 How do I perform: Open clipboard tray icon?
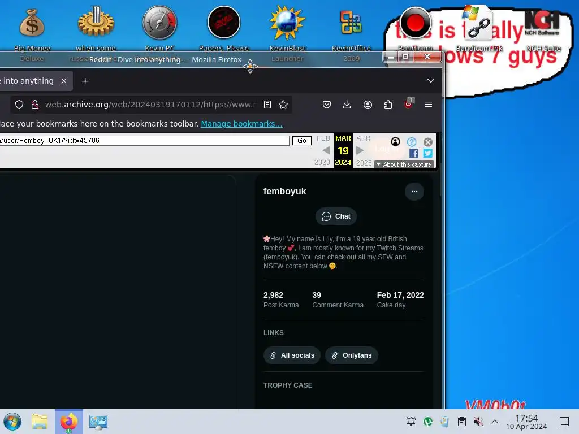click(461, 422)
